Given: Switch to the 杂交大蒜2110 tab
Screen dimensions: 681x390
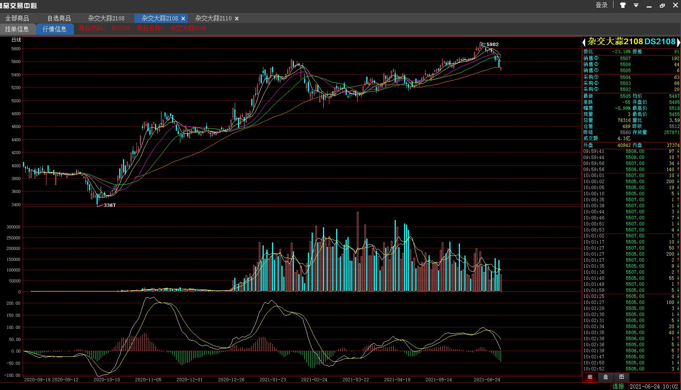Looking at the screenshot, I should coord(213,18).
